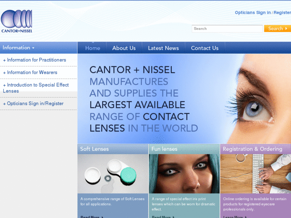Expand Information for Wearers
Image resolution: width=291 pixels, height=218 pixels.
point(30,72)
